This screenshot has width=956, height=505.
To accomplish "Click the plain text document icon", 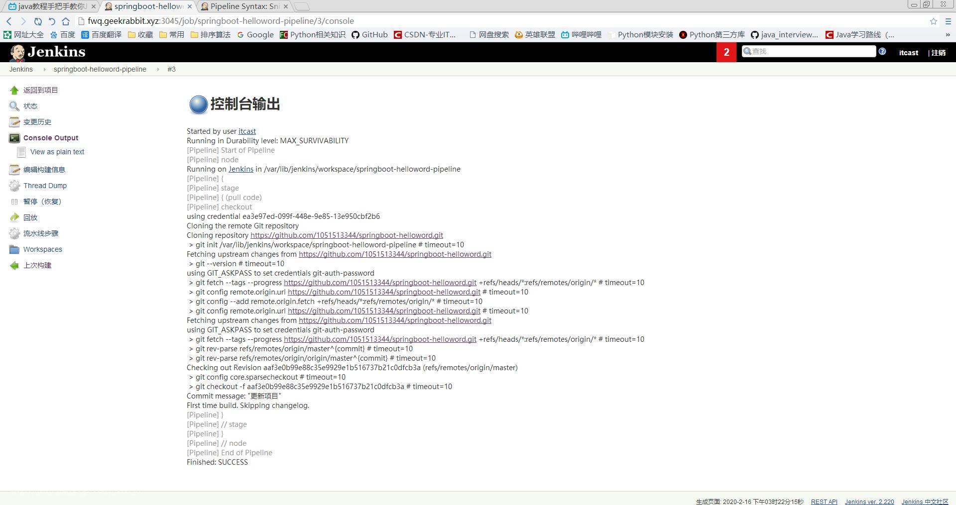I will [x=21, y=152].
